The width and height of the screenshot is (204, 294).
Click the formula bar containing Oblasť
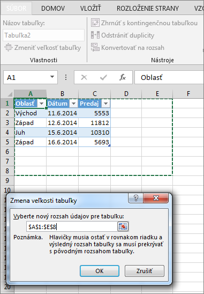(x=169, y=77)
